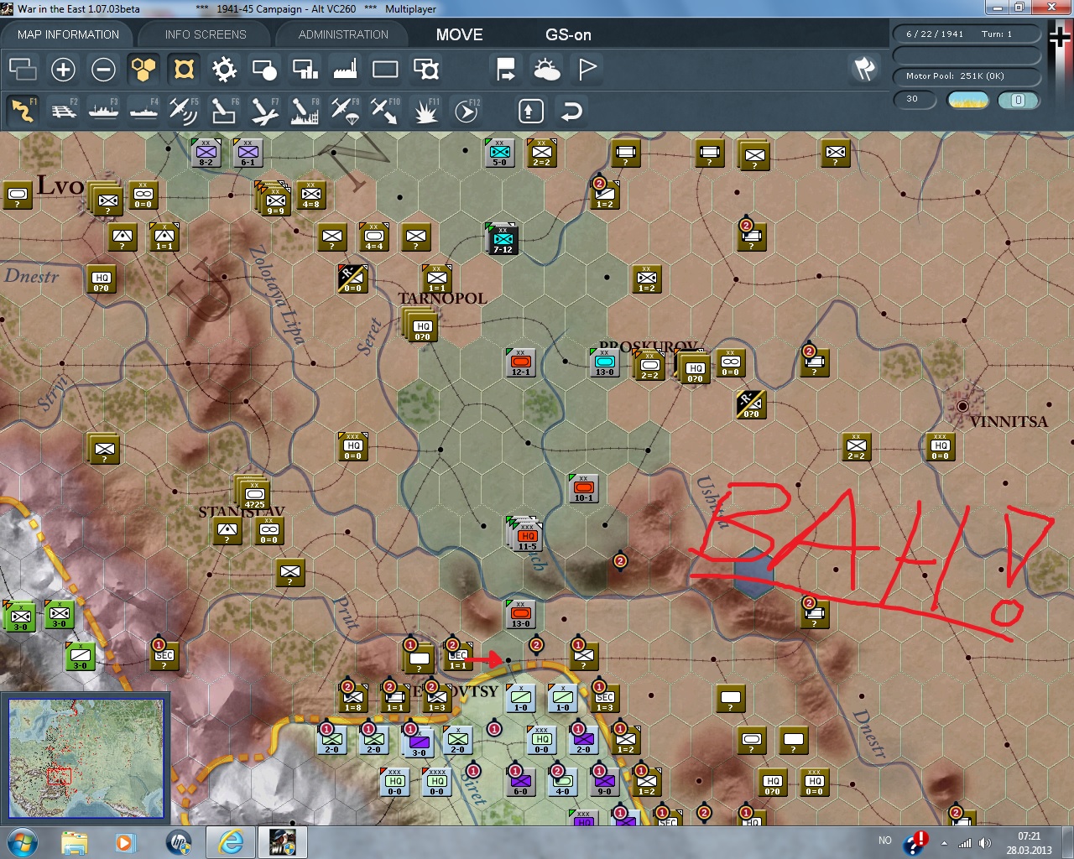Screen dimensions: 1074x859
Task: Select the 6-1 purple unit counter
Action: click(248, 153)
